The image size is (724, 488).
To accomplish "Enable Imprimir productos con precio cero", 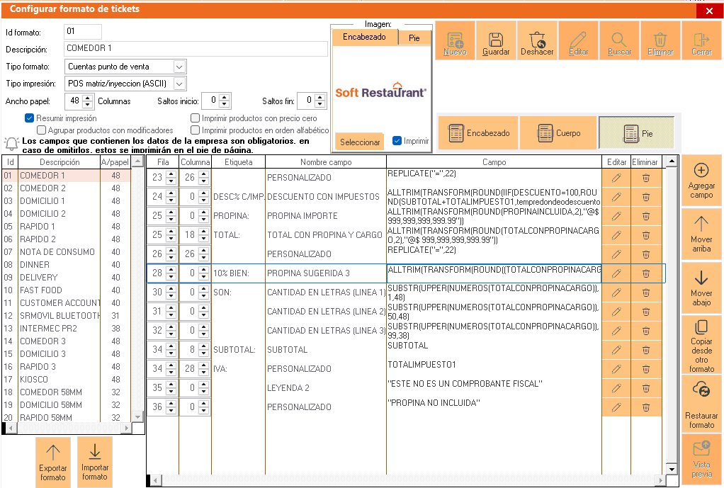I will [196, 118].
